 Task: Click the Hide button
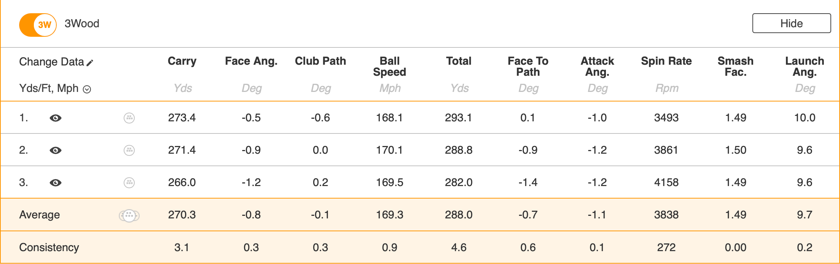point(791,24)
